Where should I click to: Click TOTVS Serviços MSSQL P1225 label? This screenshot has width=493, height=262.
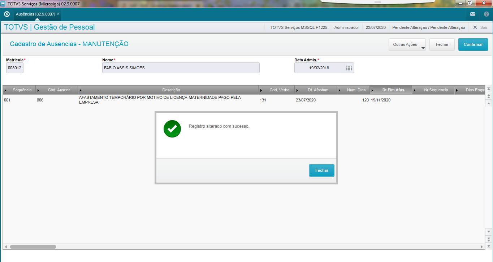(299, 27)
